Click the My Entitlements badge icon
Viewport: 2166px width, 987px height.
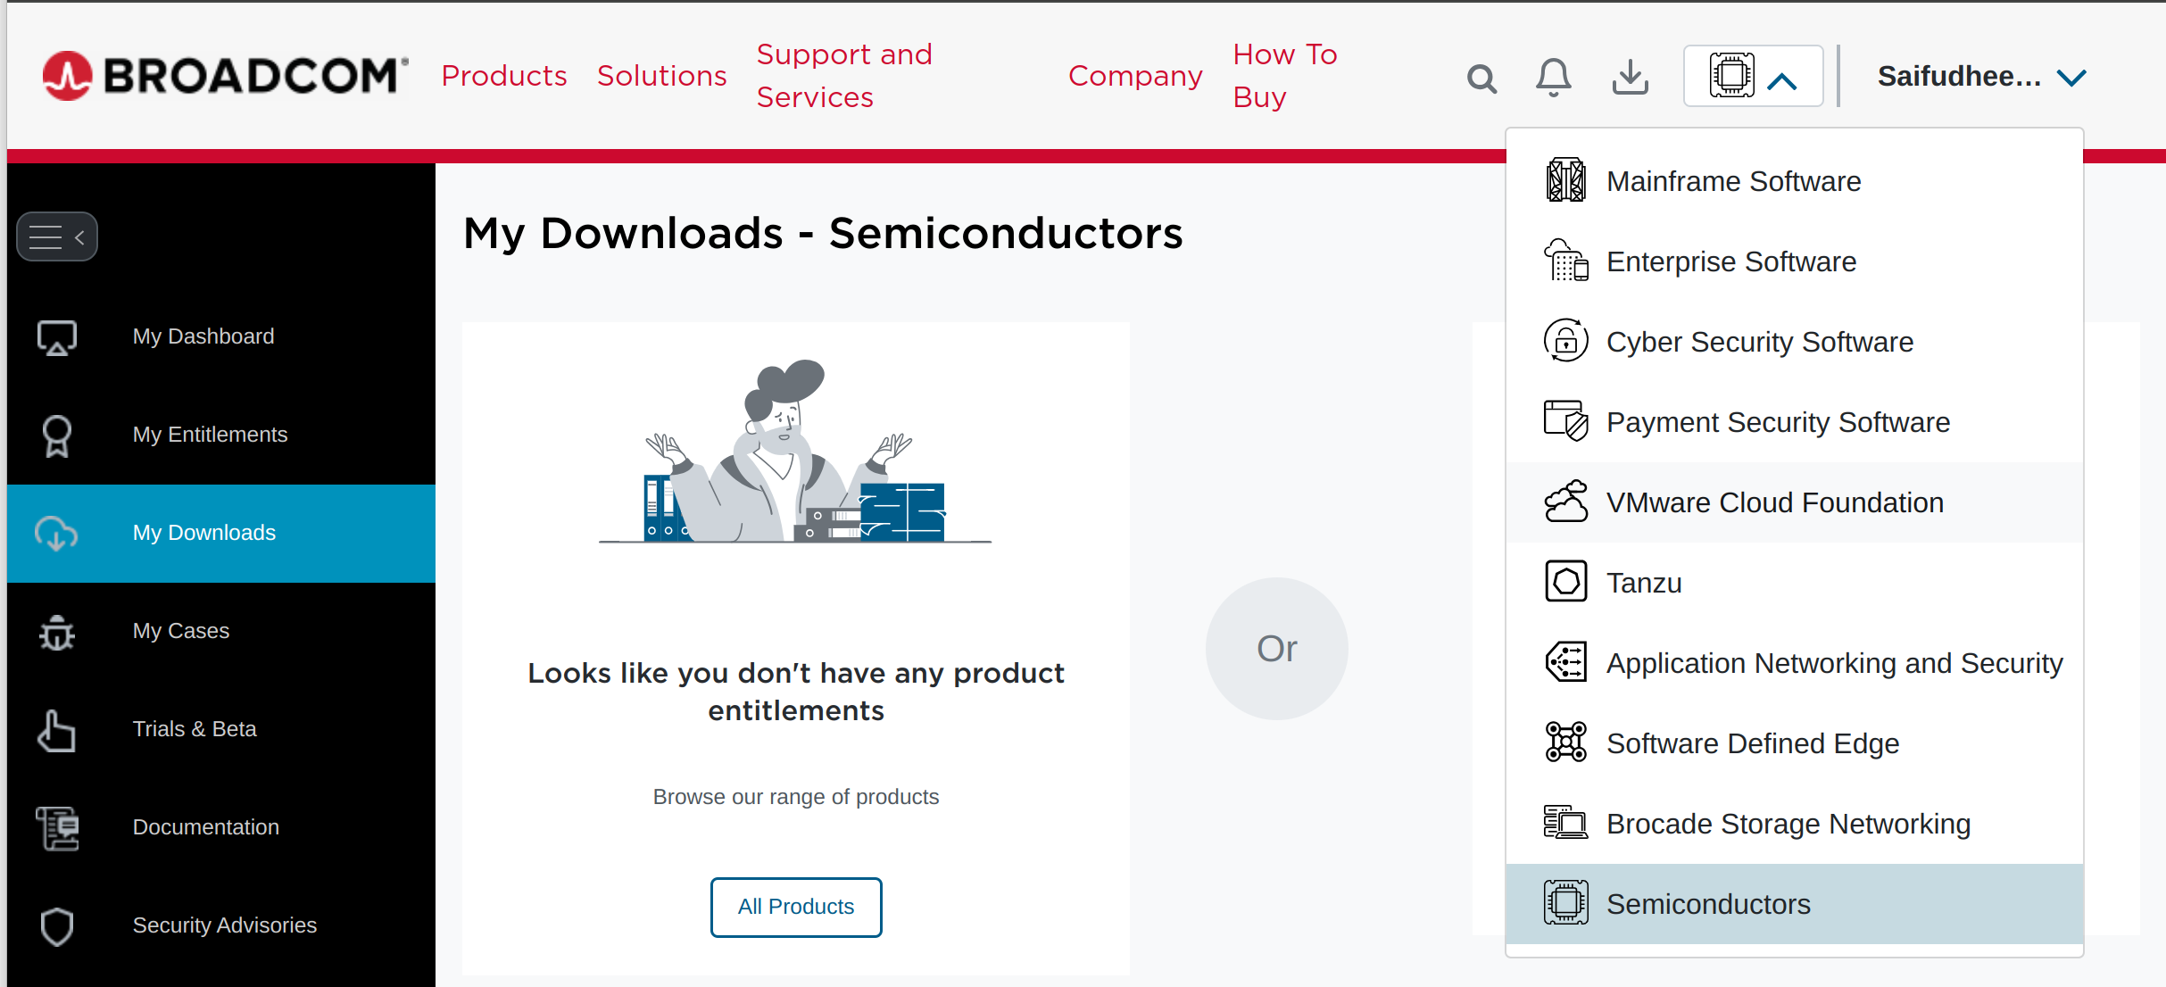pyautogui.click(x=56, y=435)
